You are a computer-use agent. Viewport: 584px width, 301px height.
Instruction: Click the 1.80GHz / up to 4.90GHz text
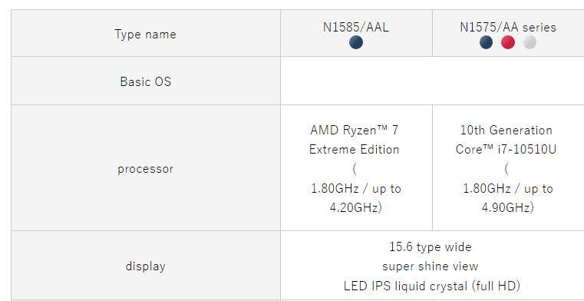click(x=508, y=198)
